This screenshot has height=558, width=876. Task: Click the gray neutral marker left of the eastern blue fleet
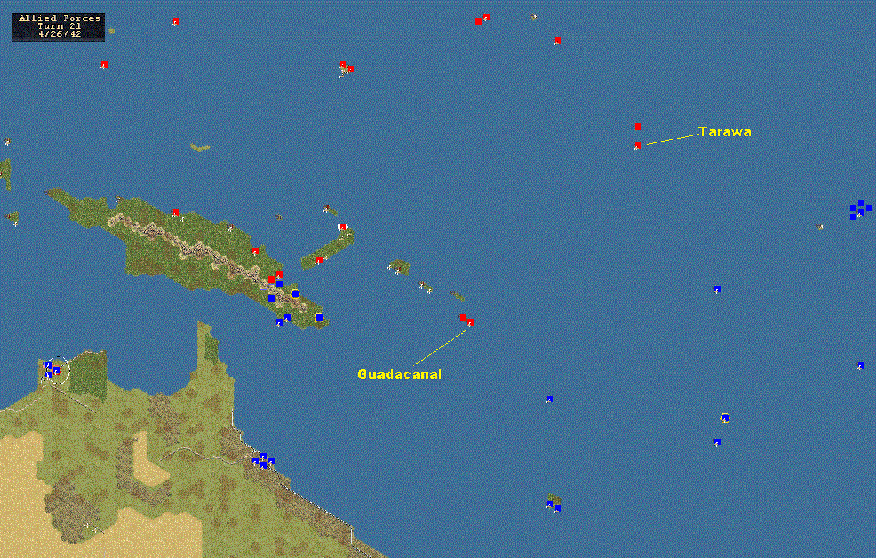[820, 227]
